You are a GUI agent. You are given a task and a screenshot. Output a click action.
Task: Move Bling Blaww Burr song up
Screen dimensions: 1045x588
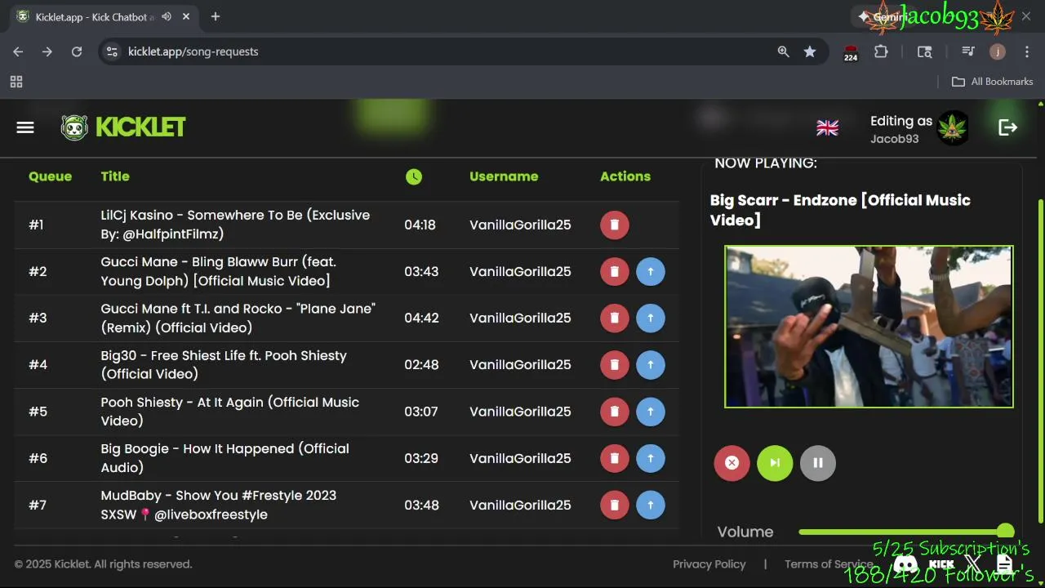pos(651,271)
